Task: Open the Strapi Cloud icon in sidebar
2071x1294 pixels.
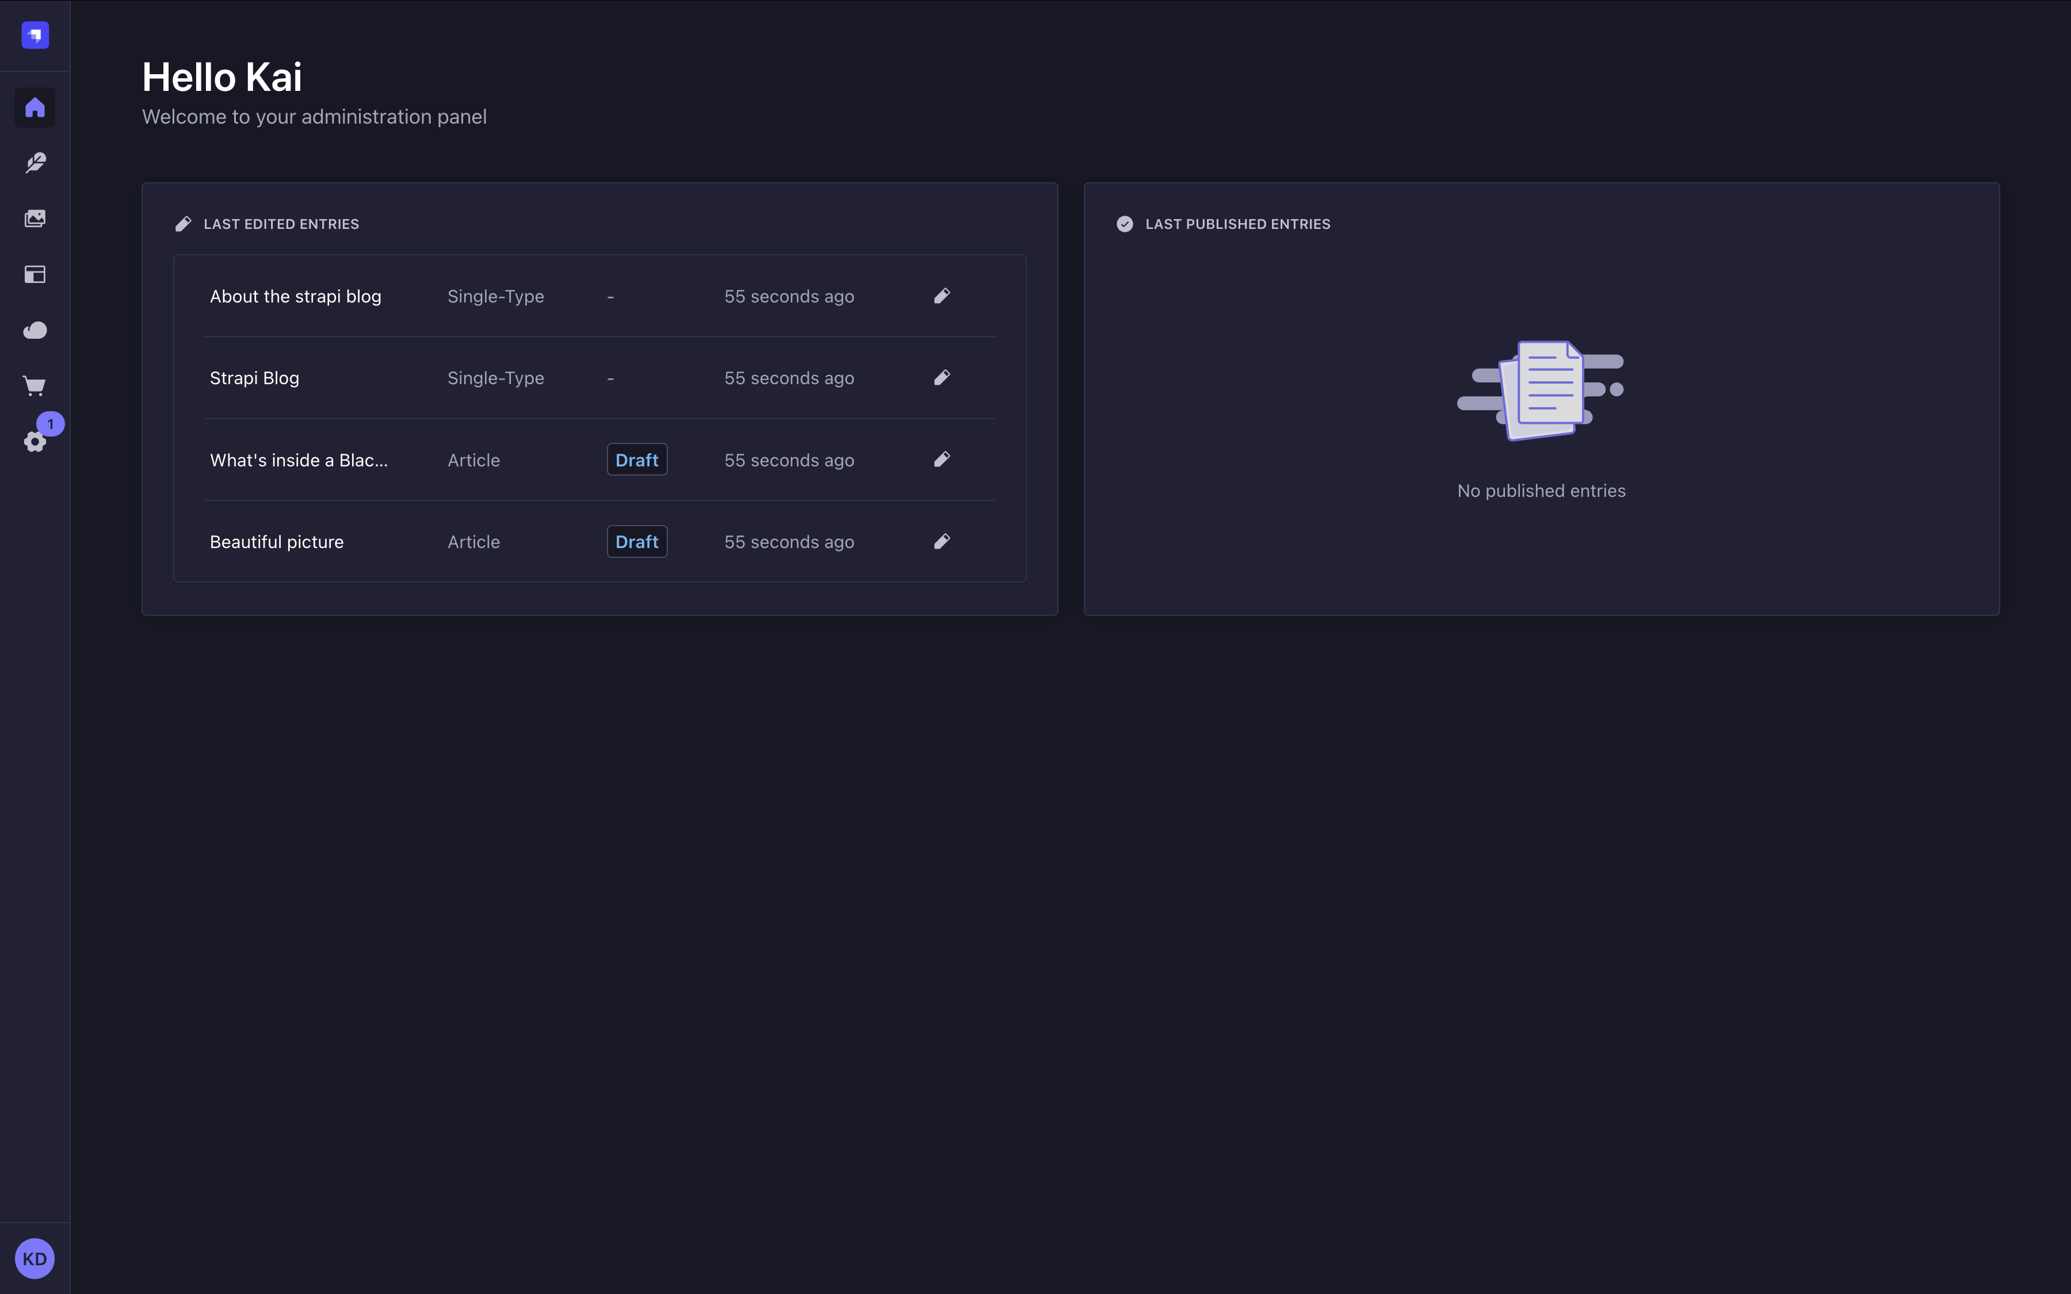Action: 35,330
